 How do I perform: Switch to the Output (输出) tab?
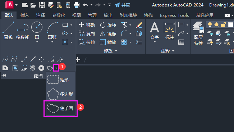click(x=108, y=15)
